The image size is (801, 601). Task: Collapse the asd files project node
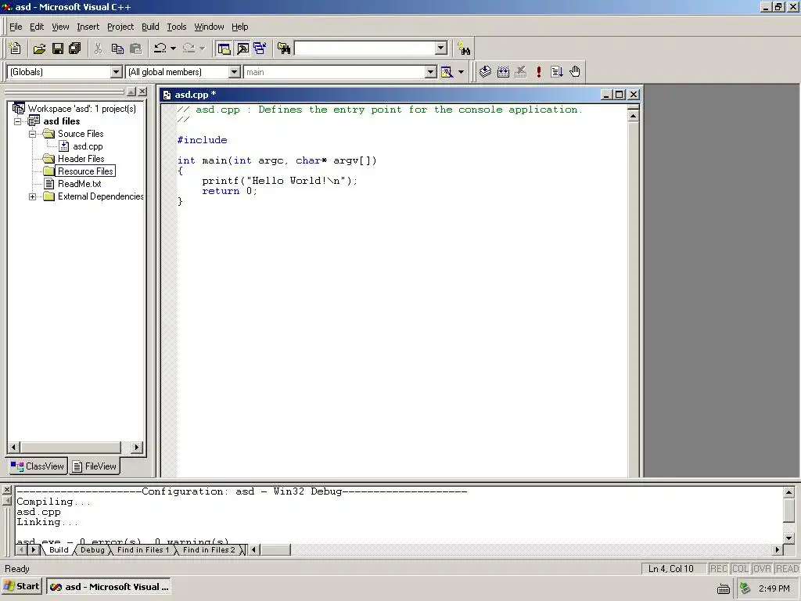[18, 121]
